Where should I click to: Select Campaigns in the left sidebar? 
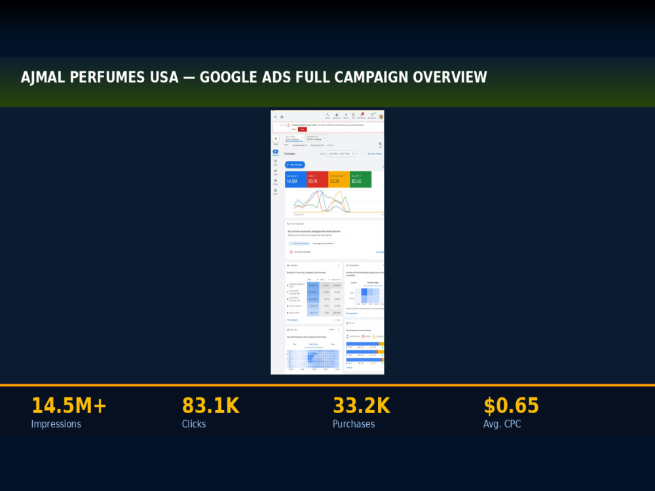(x=275, y=153)
